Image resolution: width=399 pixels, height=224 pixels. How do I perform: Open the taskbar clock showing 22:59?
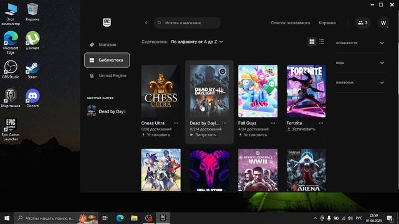click(x=373, y=218)
